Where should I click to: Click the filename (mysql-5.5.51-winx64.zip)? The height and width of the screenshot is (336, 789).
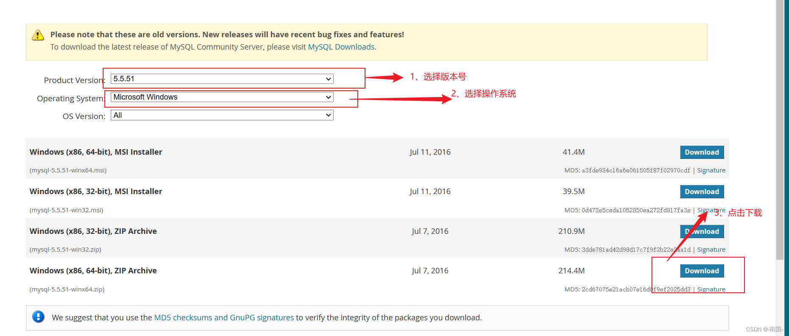pos(67,289)
